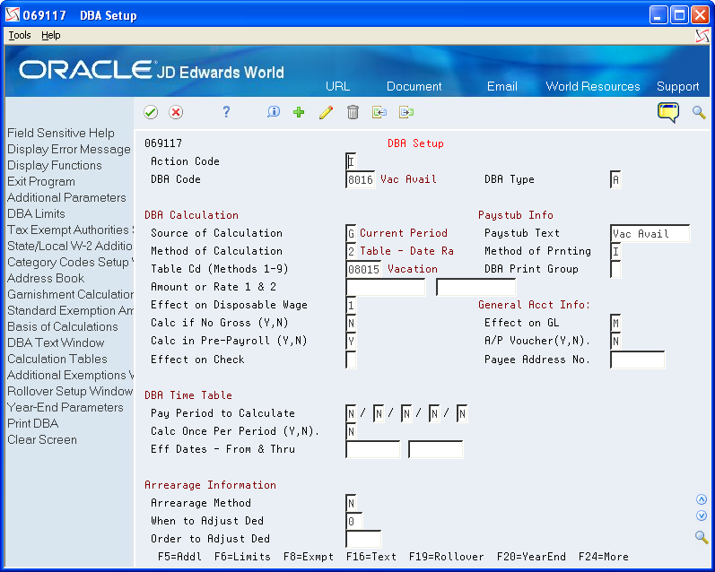The height and width of the screenshot is (572, 715).
Task: Open Additional Parameters from sidebar
Action: tap(66, 197)
